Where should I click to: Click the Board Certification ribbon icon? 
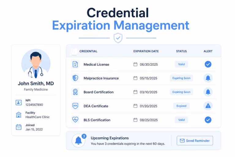pyautogui.click(x=75, y=92)
